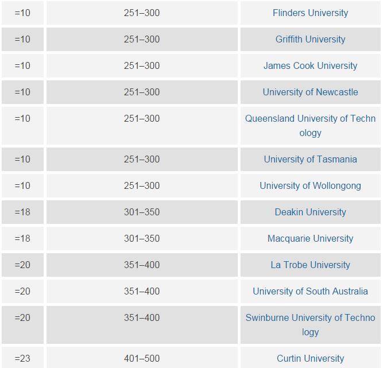The image size is (383, 368).
Task: Open the Flinders University link
Action: pyautogui.click(x=310, y=13)
